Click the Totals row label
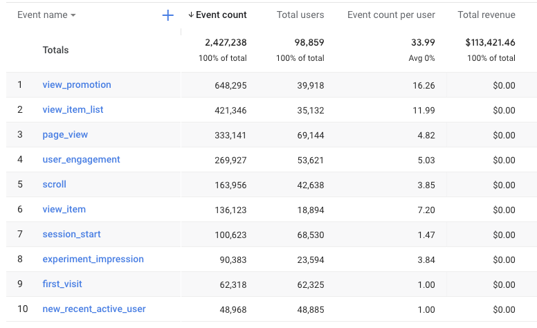Screen dimensions: 537x328 (x=55, y=50)
